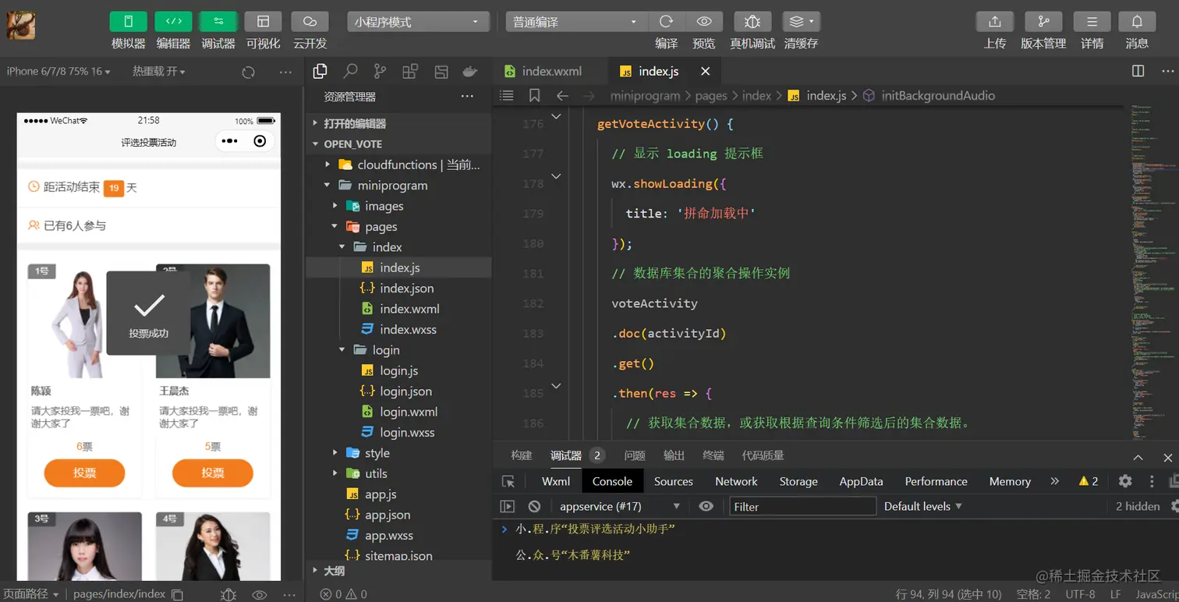Click the console Filter input field
This screenshot has height=602, width=1179.
[802, 506]
